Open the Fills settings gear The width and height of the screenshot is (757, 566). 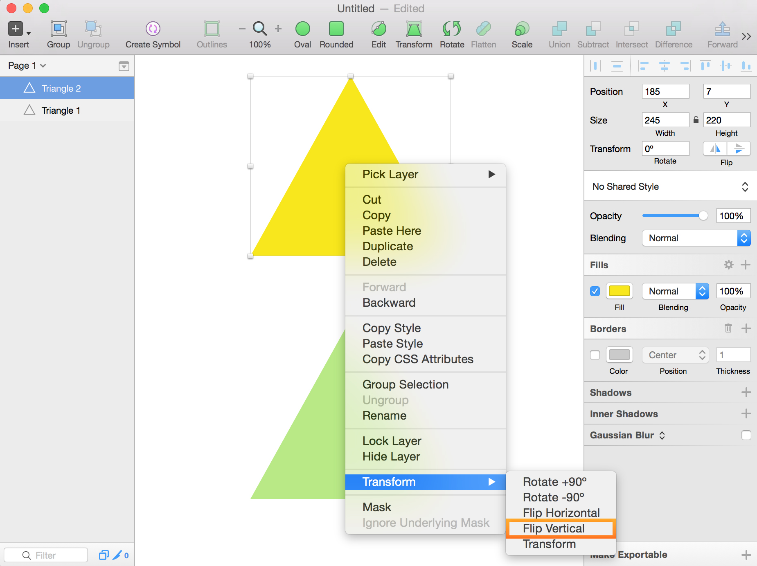tap(728, 265)
